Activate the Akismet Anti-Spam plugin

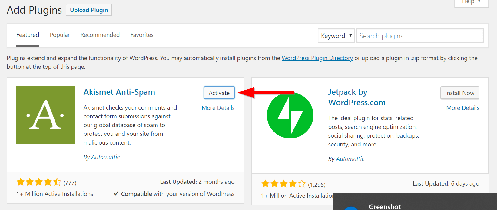[x=219, y=93]
